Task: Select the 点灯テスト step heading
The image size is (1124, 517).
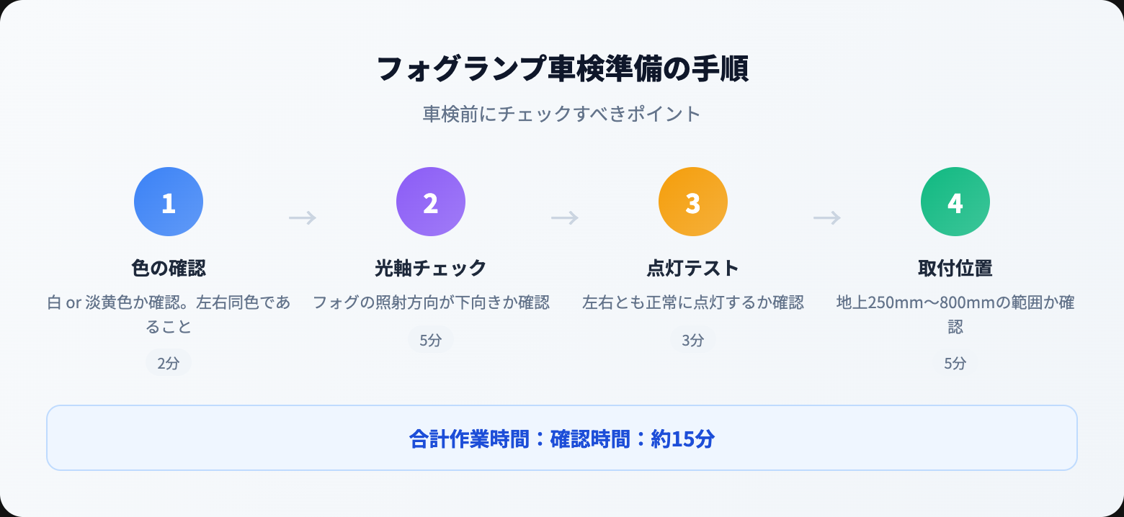Action: click(693, 269)
